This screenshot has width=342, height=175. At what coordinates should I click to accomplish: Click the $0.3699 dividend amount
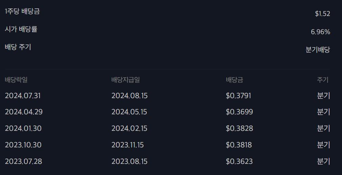pos(239,112)
